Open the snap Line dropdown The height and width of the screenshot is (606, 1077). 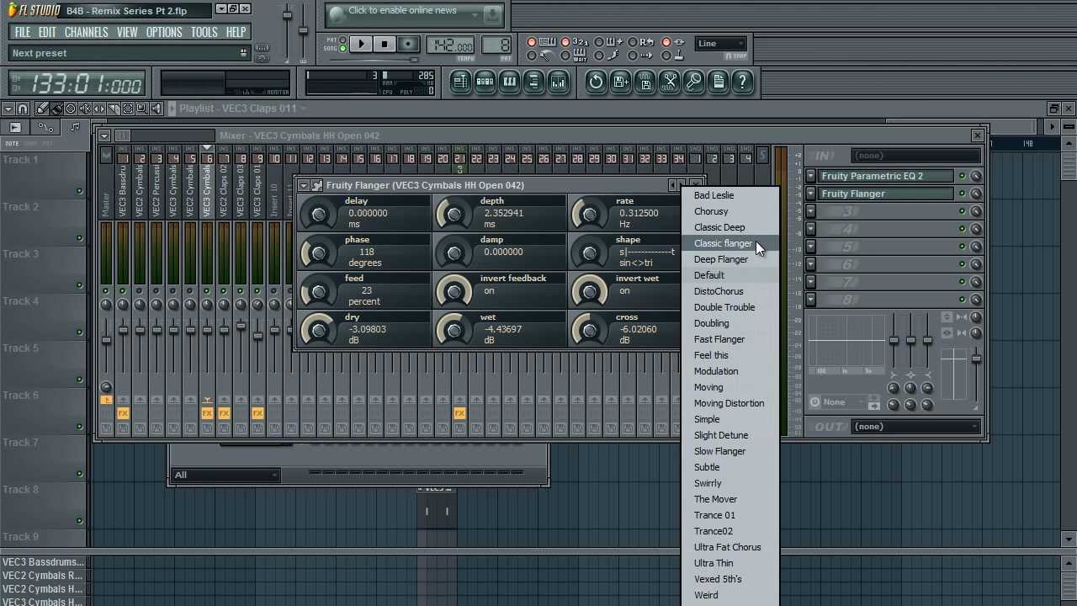tap(721, 44)
